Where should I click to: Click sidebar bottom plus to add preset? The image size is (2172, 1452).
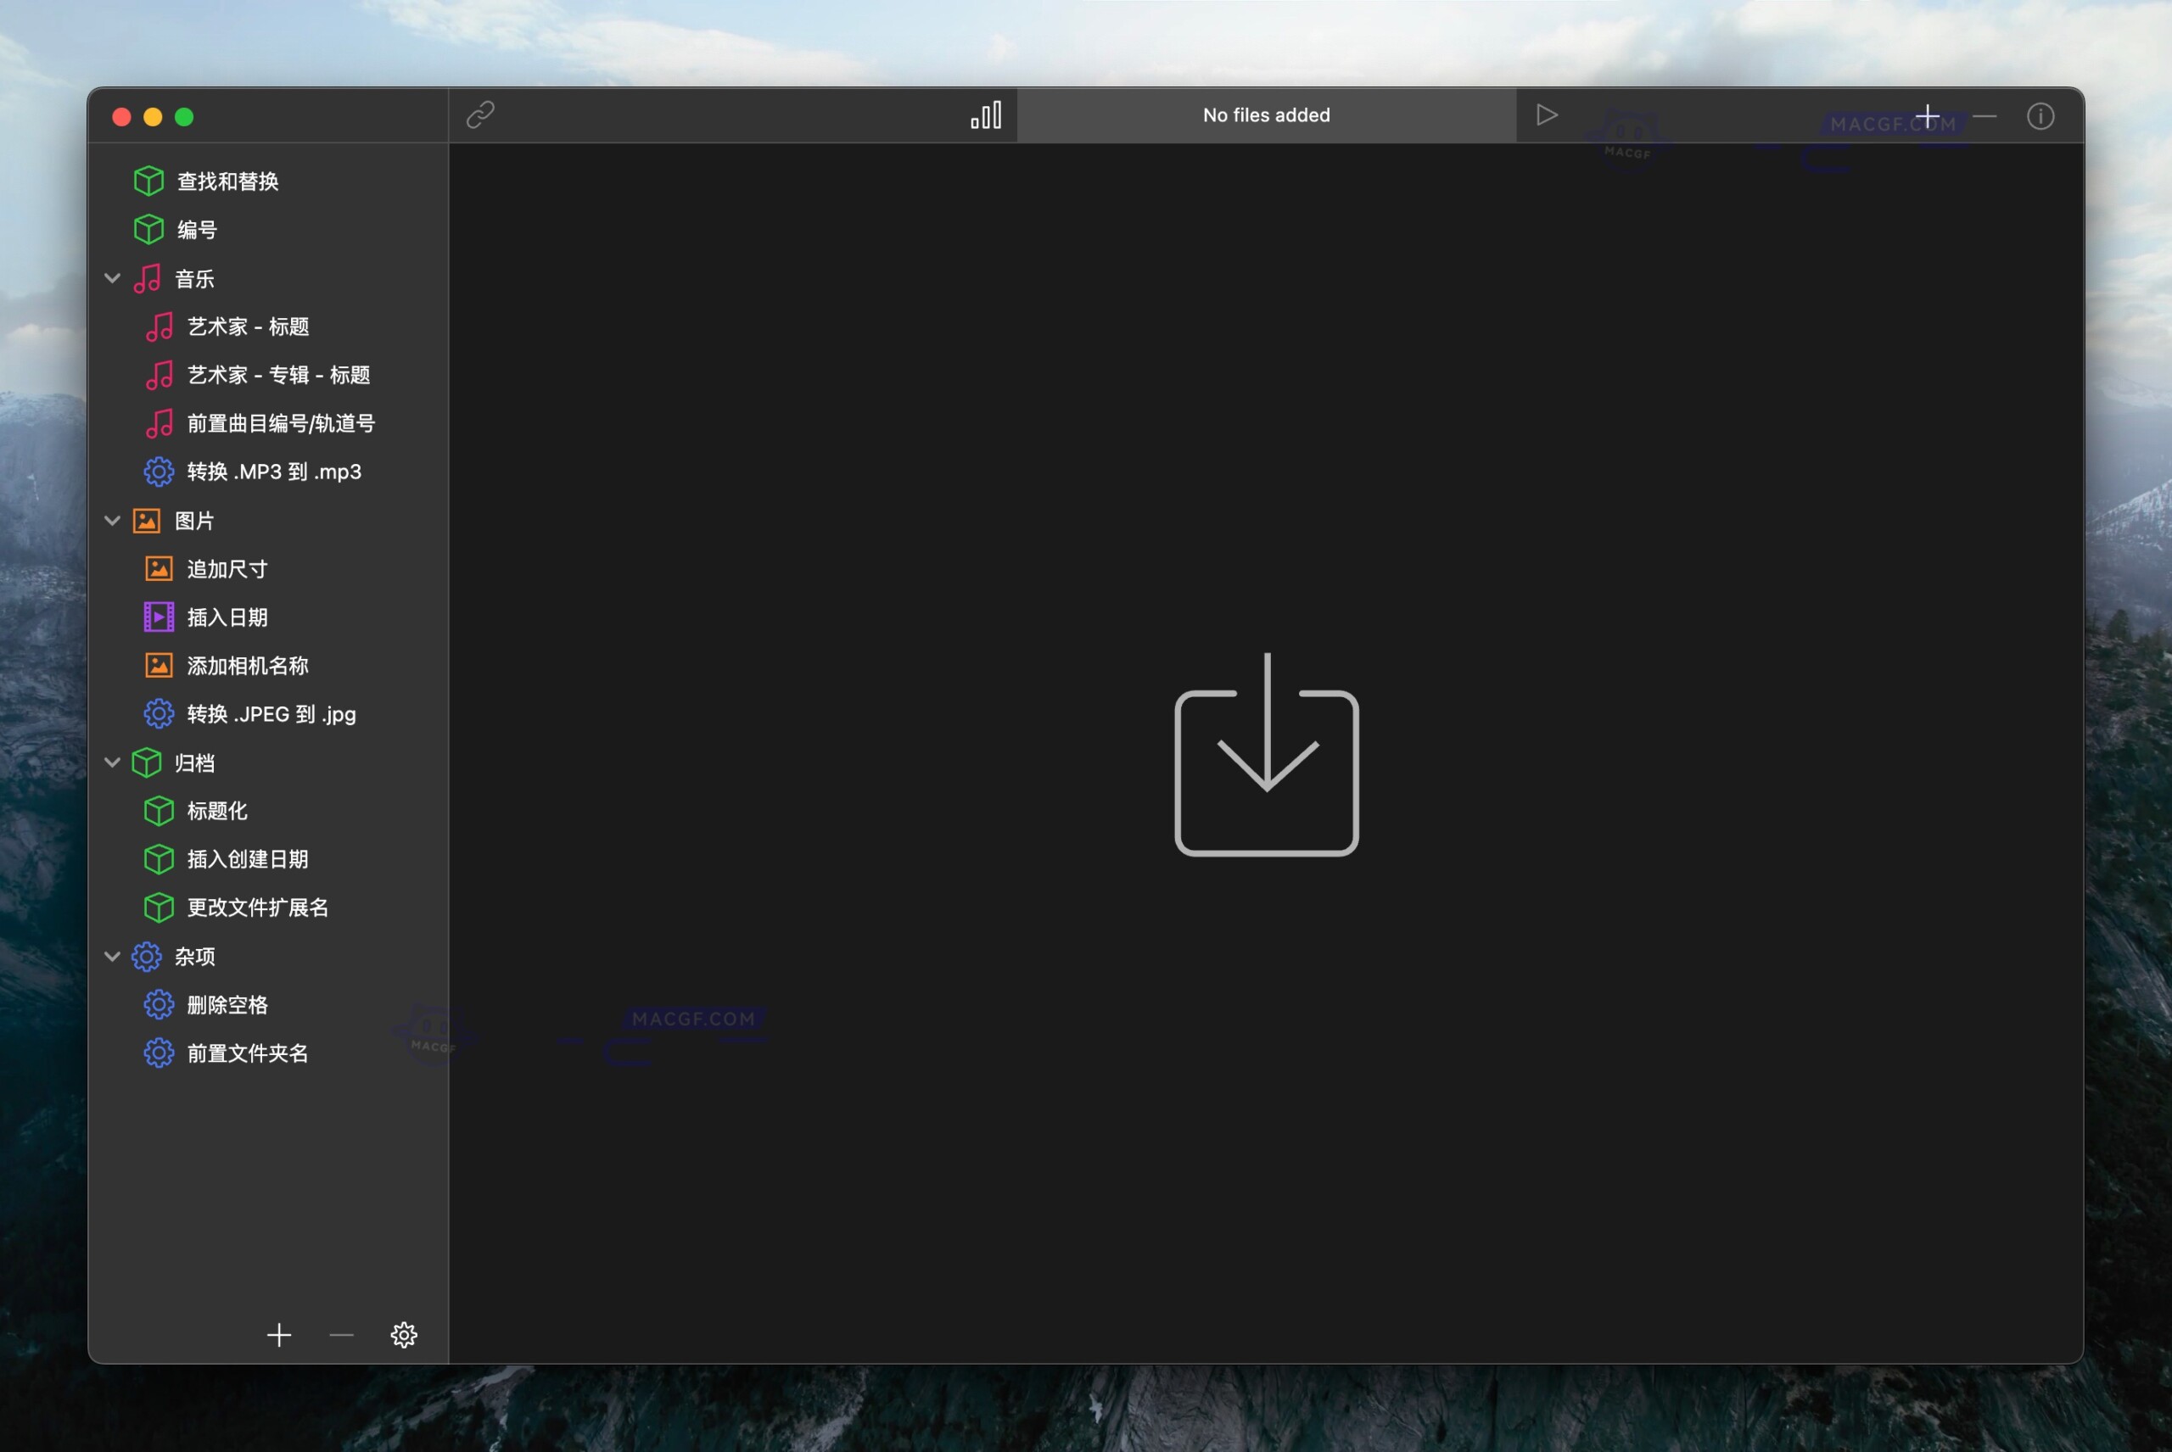click(x=279, y=1334)
